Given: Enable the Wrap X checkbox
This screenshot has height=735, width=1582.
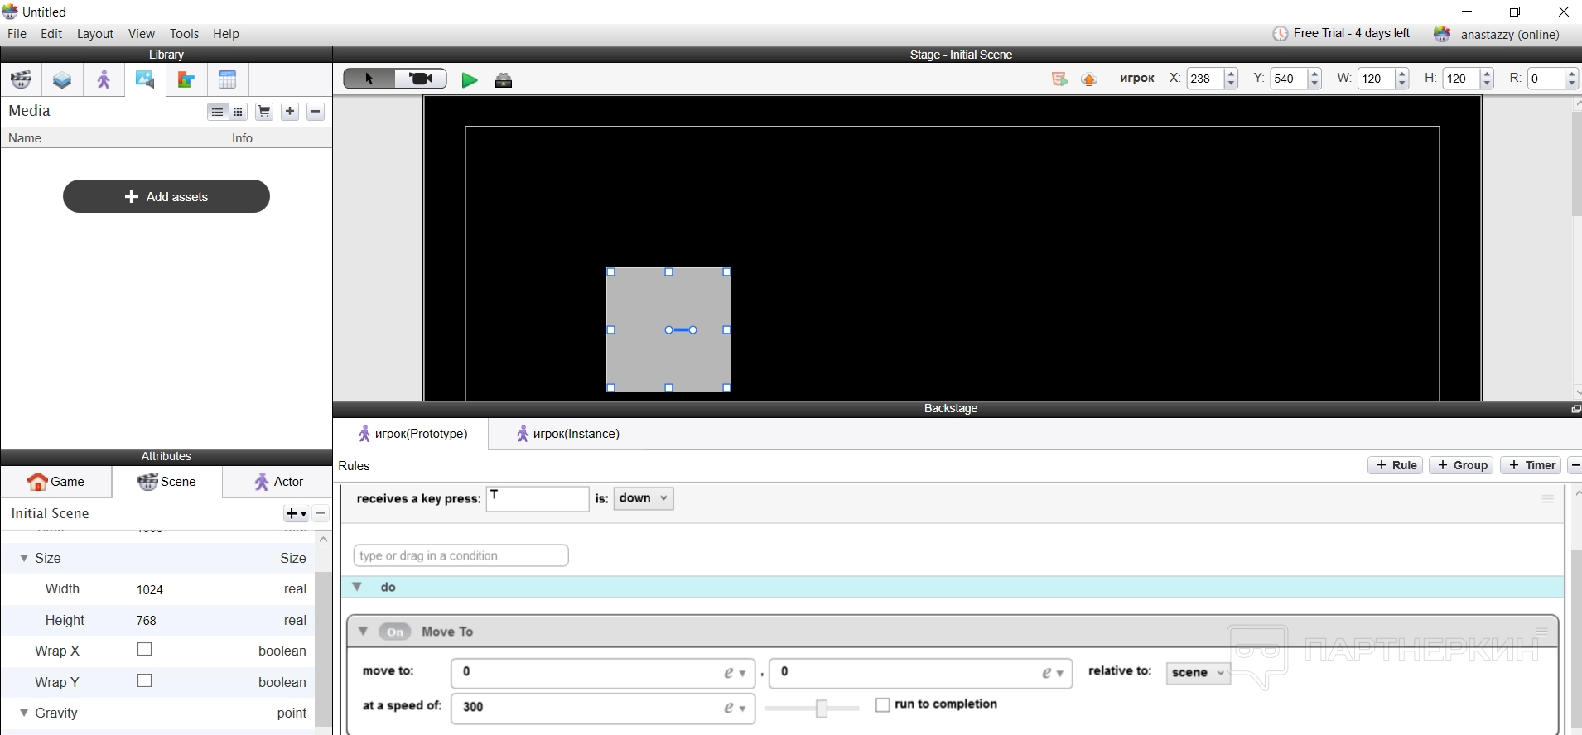Looking at the screenshot, I should 145,650.
